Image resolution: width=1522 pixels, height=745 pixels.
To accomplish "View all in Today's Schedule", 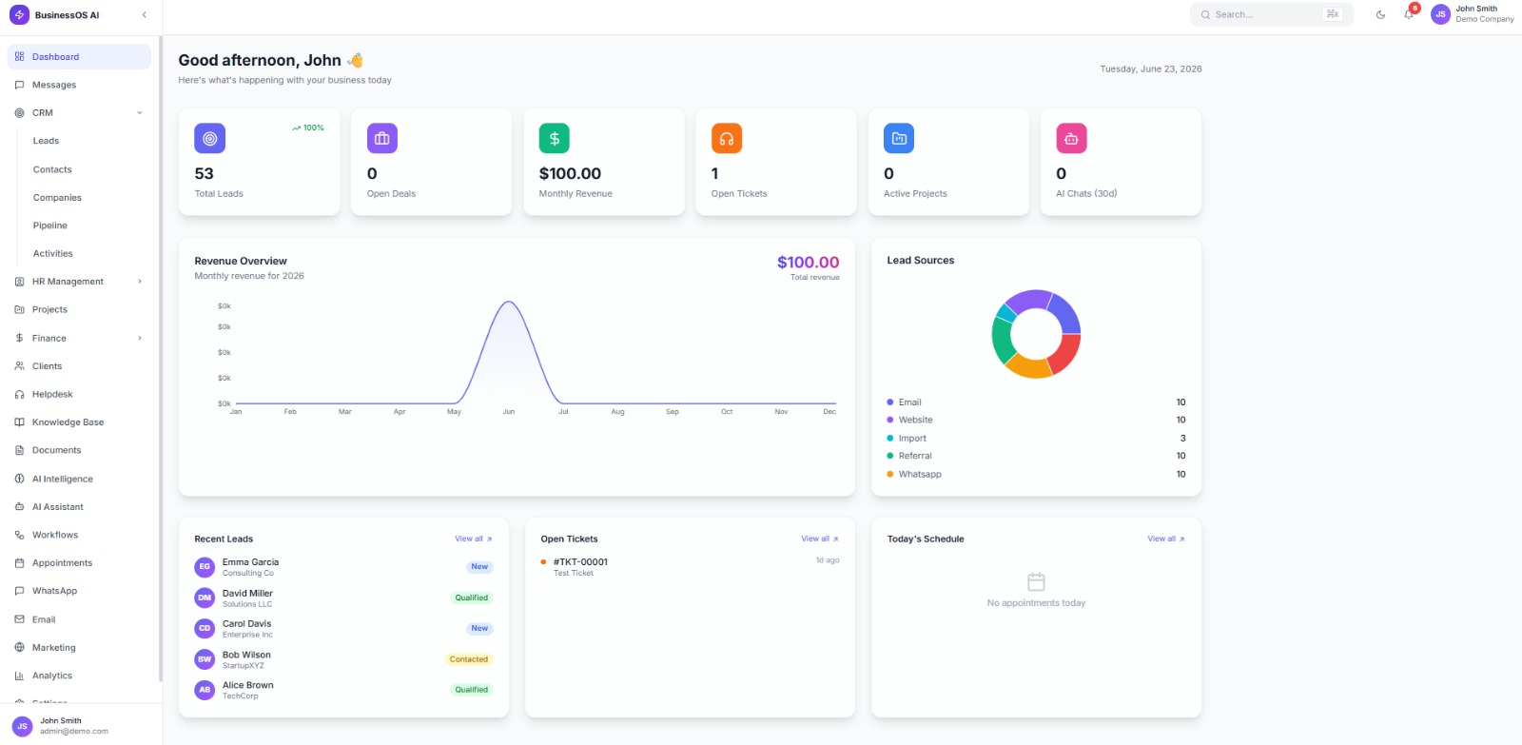I will coord(1166,539).
